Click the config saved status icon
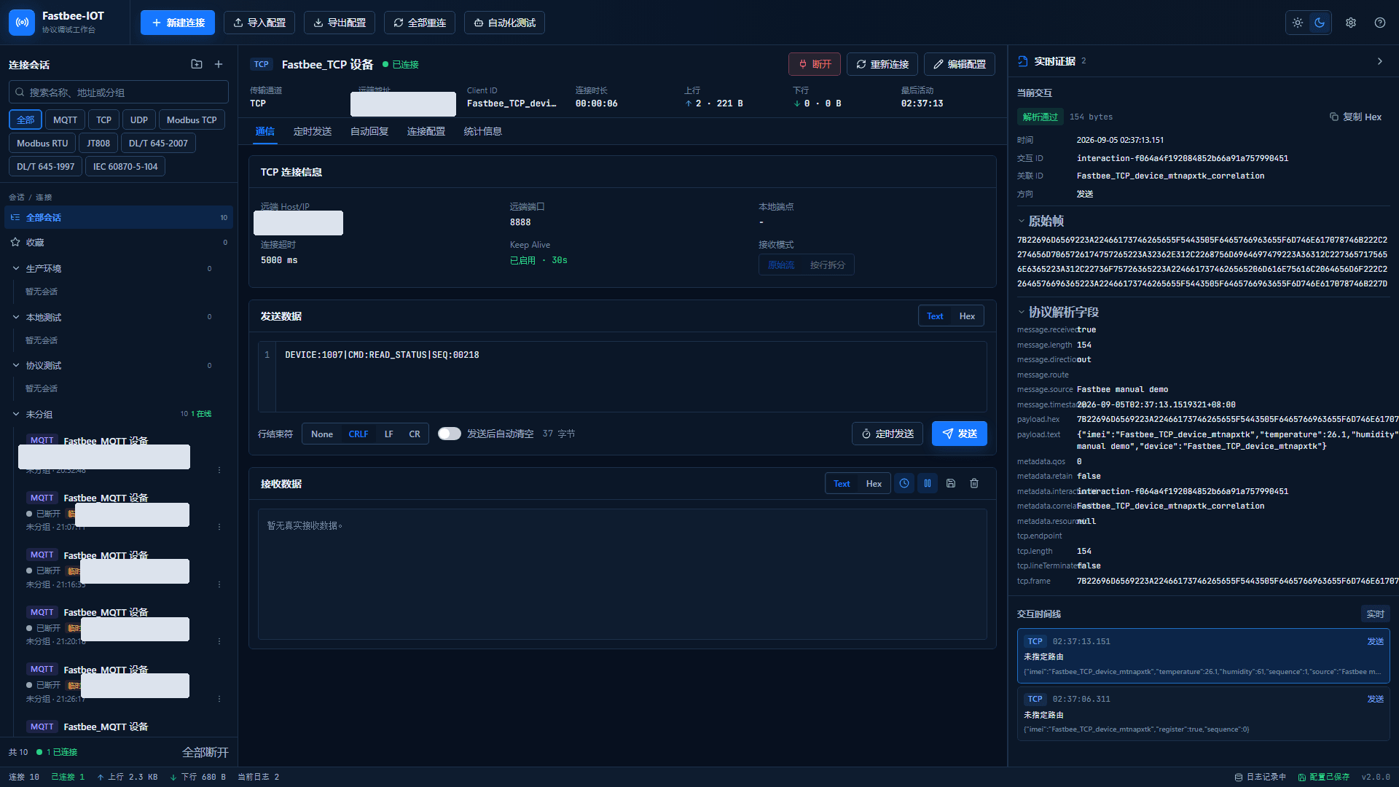Image resolution: width=1399 pixels, height=787 pixels. click(1301, 777)
